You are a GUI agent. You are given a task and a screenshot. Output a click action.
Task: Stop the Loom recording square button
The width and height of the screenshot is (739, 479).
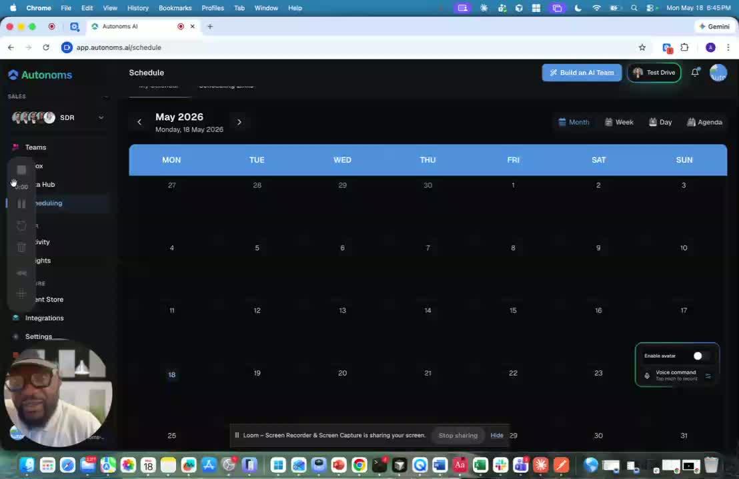click(21, 169)
